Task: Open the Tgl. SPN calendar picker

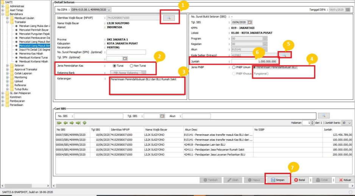Action: [x=126, y=58]
